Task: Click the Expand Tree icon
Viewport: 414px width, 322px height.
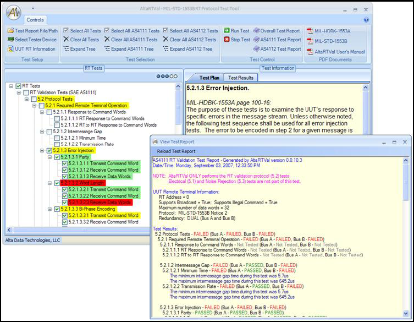Action: point(66,49)
